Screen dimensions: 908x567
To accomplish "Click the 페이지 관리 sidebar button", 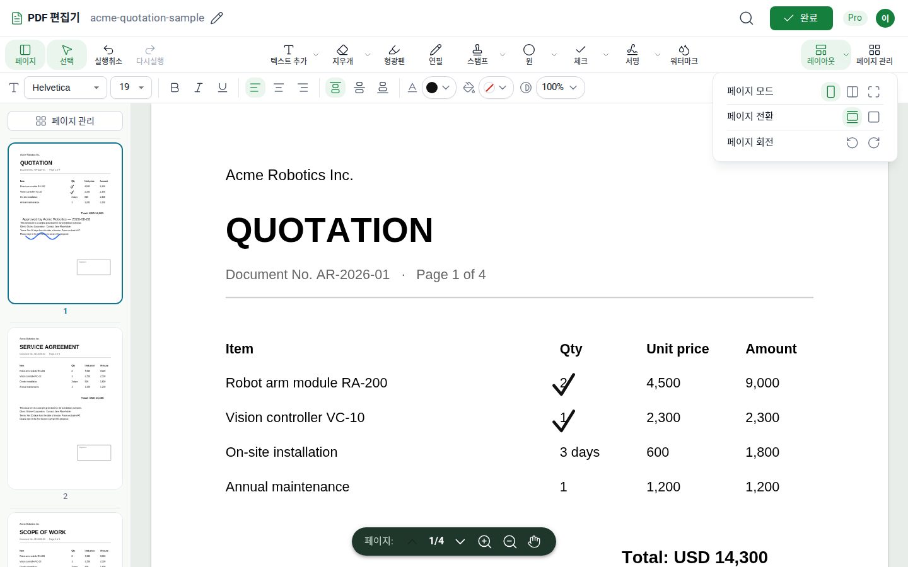I will [x=65, y=121].
